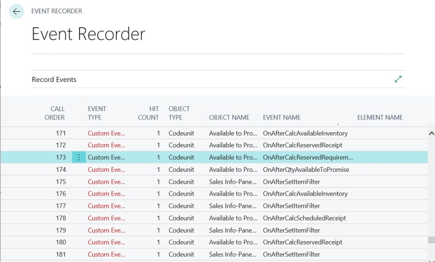Image resolution: width=435 pixels, height=262 pixels.
Task: Click the scrollbar up arrow
Action: (432, 134)
